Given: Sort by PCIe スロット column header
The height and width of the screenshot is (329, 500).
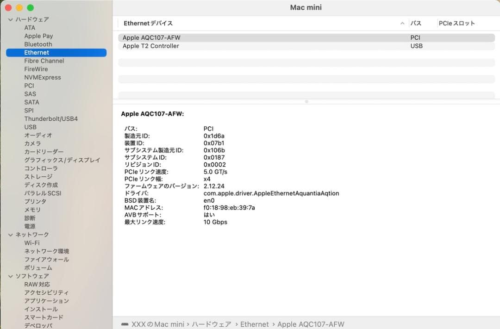Looking at the screenshot, I should pos(456,23).
